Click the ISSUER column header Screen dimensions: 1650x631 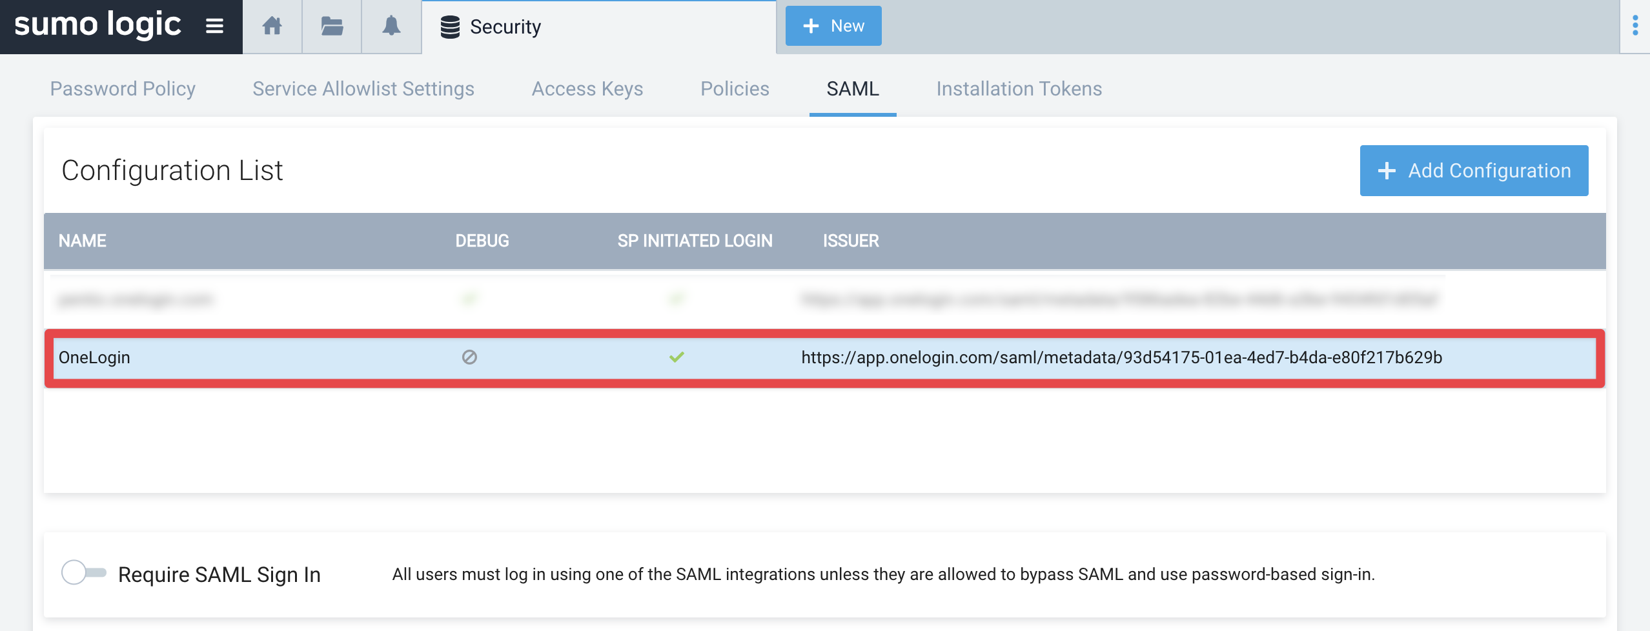tap(851, 241)
